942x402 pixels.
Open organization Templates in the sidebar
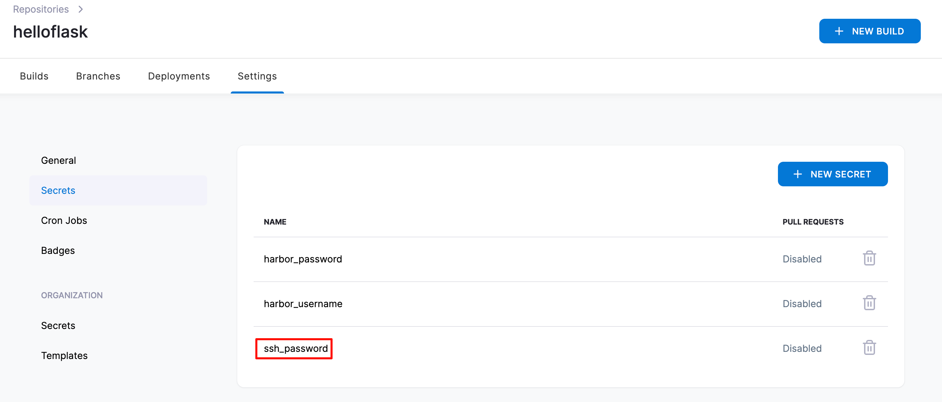click(64, 355)
